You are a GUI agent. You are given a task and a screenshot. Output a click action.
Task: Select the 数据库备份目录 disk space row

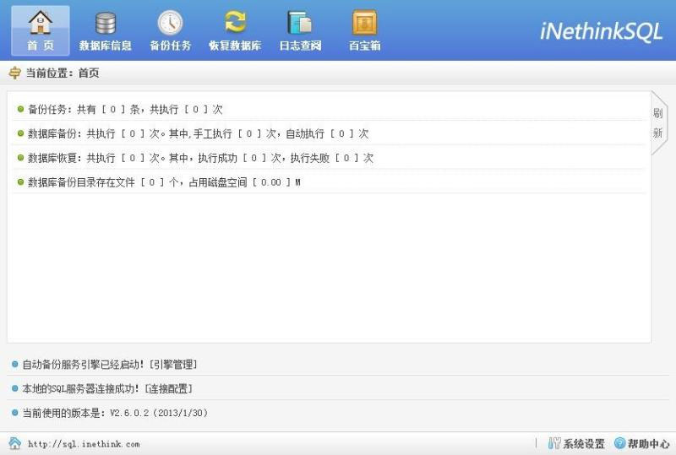click(x=164, y=182)
